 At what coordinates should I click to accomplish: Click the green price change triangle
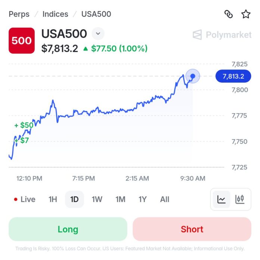pyautogui.click(x=86, y=49)
